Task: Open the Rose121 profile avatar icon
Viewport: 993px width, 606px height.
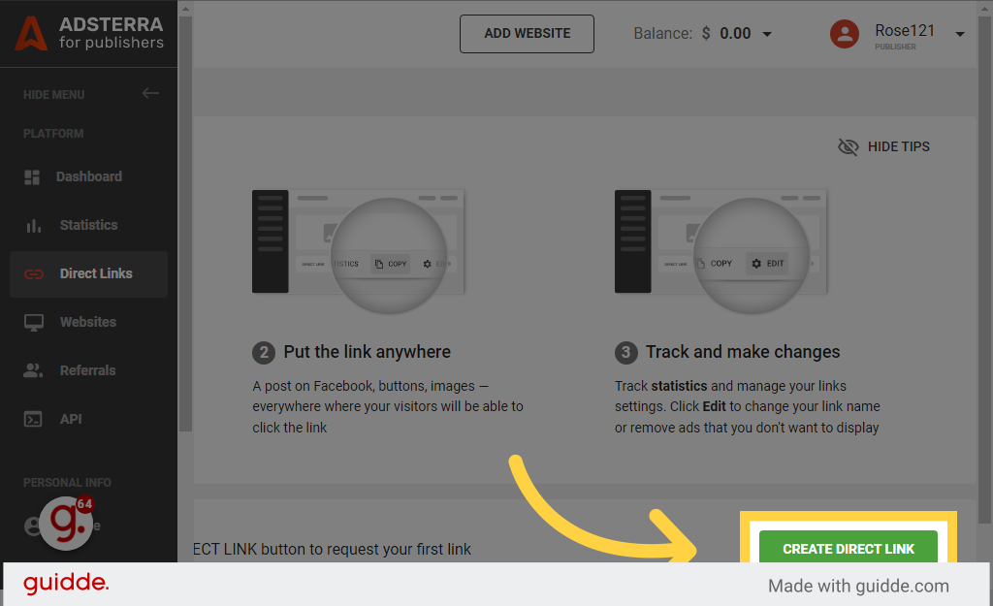Action: tap(844, 33)
